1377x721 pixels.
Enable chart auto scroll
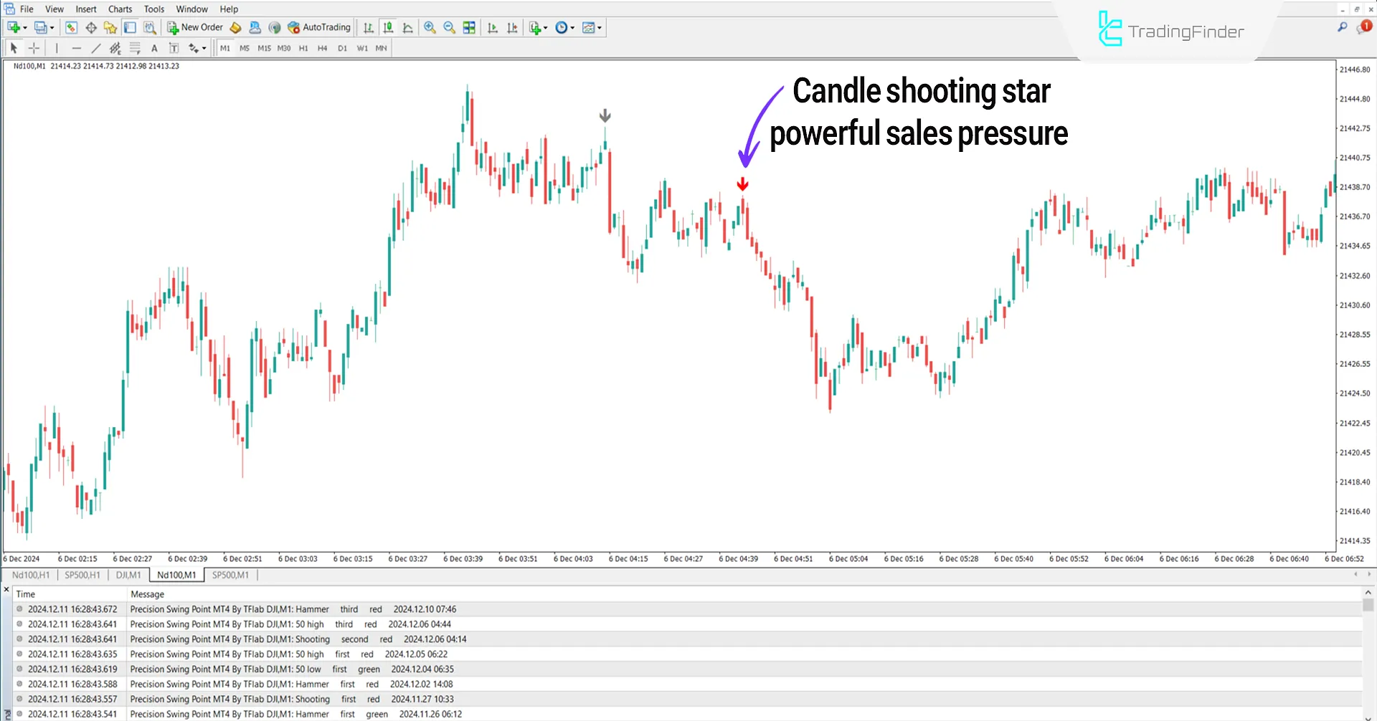click(492, 27)
